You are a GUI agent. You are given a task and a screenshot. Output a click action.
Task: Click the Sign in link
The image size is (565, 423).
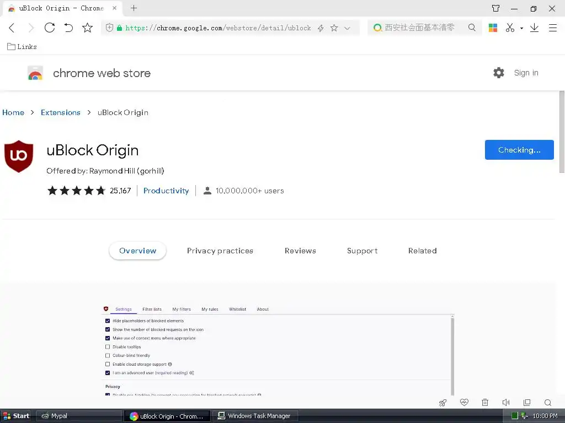click(526, 73)
